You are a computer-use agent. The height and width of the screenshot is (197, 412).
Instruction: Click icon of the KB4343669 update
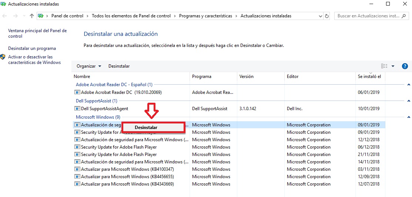tap(77, 184)
